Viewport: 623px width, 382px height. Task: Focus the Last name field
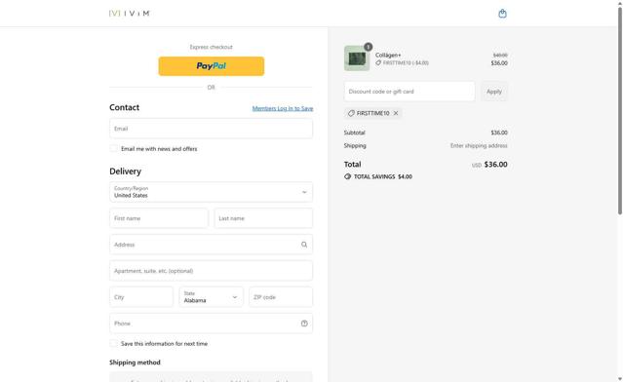[x=263, y=218]
